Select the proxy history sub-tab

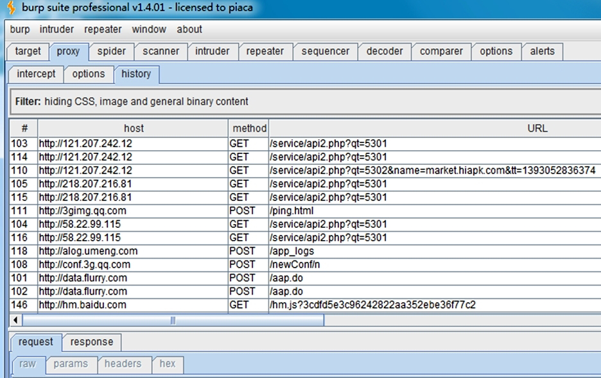tap(137, 74)
